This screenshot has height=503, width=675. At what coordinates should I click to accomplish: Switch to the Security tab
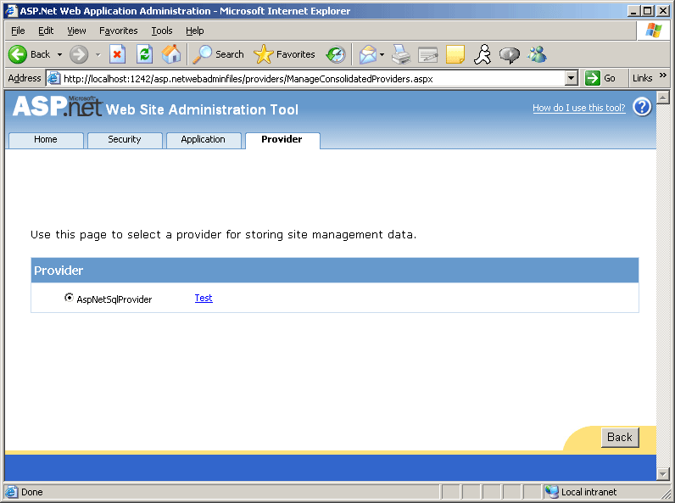pyautogui.click(x=125, y=140)
